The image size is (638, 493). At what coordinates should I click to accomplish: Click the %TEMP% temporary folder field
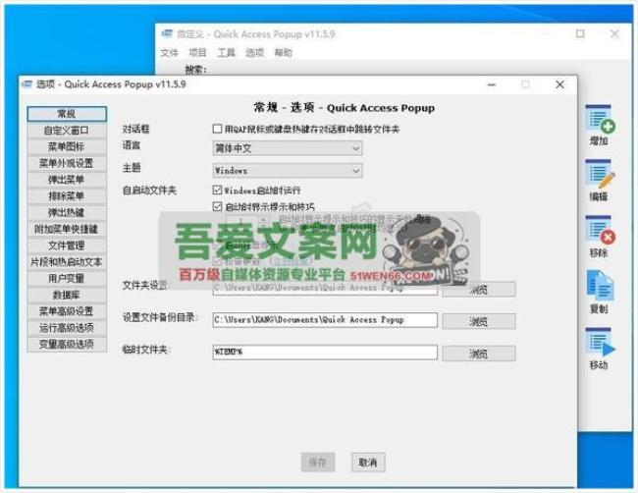pyautogui.click(x=325, y=353)
